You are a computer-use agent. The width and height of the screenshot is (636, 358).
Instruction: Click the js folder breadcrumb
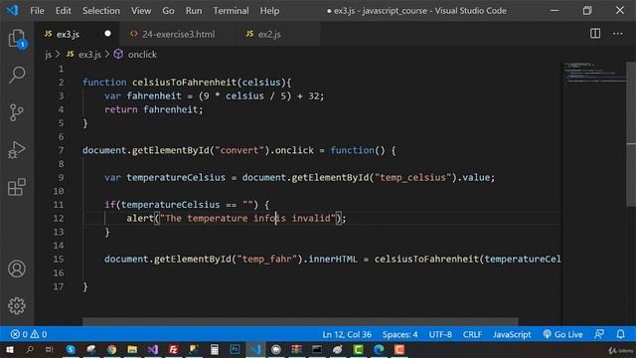pos(48,55)
